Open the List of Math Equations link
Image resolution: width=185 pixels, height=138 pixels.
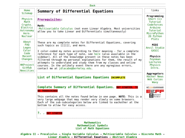[x=92, y=128]
